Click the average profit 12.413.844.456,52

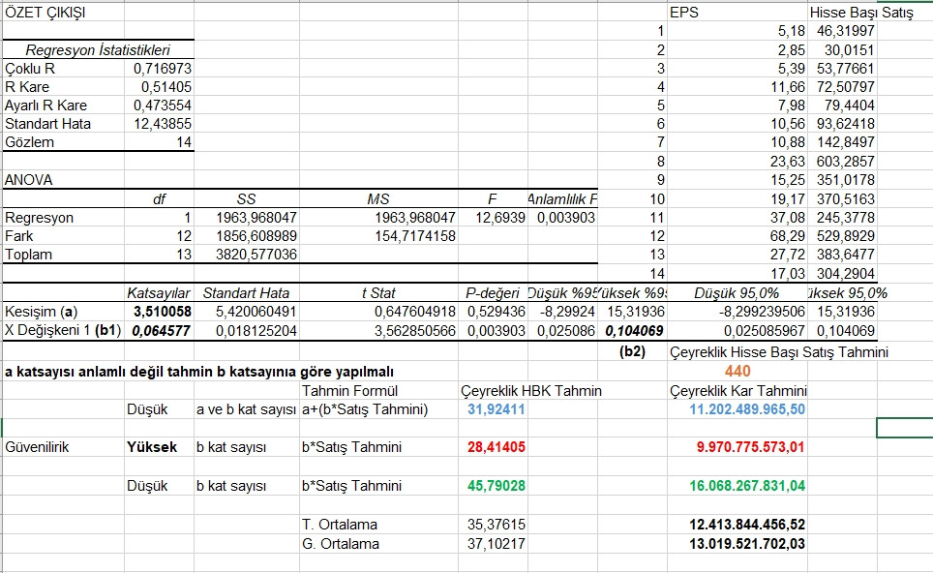(747, 525)
